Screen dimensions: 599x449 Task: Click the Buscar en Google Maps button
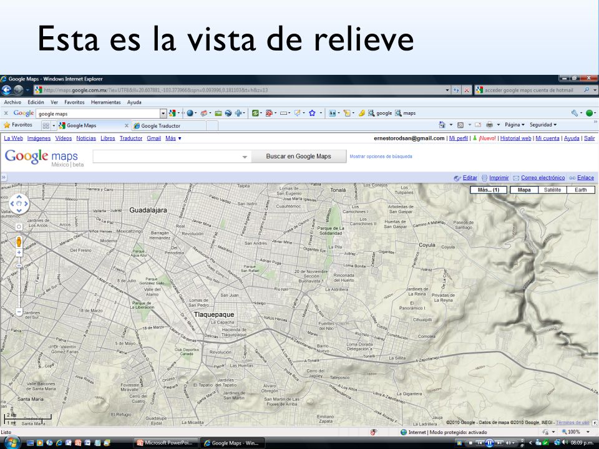299,156
